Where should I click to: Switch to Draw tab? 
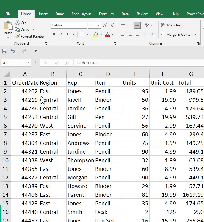59,14
